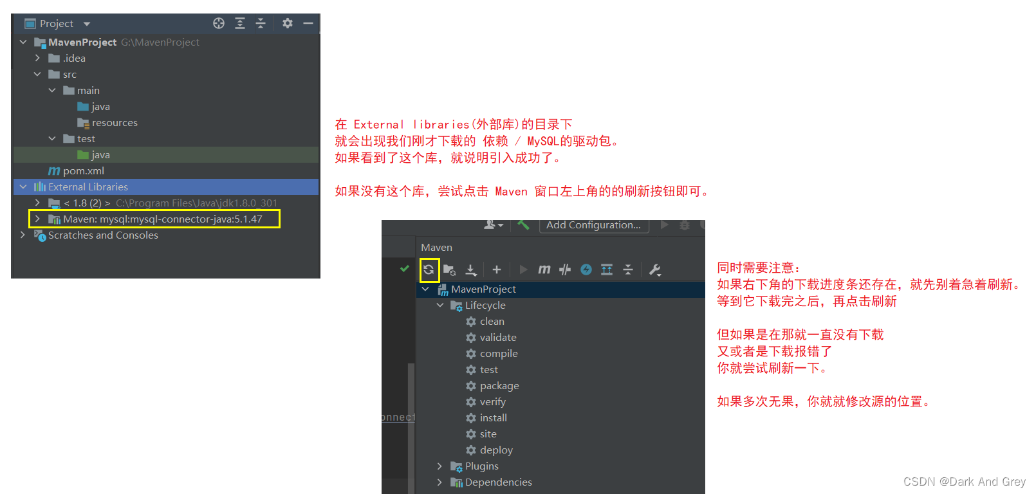This screenshot has width=1036, height=494.
Task: Click Expand All in Project panel
Action: click(240, 23)
